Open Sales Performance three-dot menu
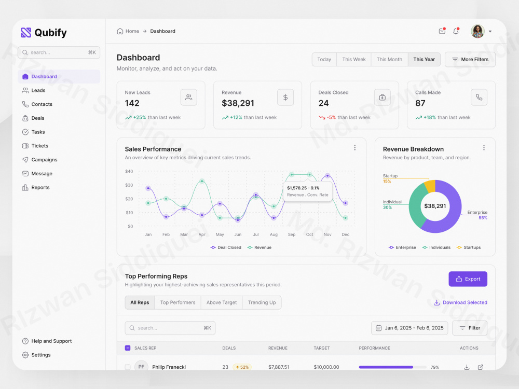 [355, 148]
